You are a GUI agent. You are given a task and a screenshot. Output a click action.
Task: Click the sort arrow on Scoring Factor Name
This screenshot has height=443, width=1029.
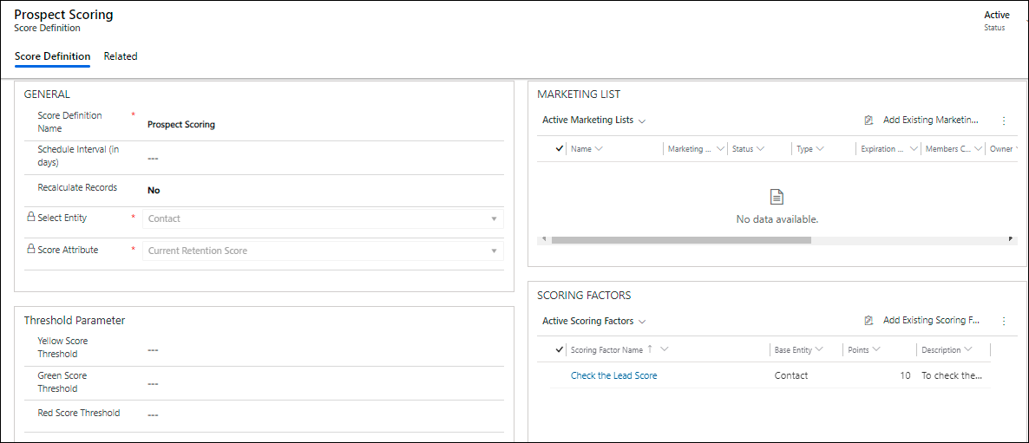point(650,349)
